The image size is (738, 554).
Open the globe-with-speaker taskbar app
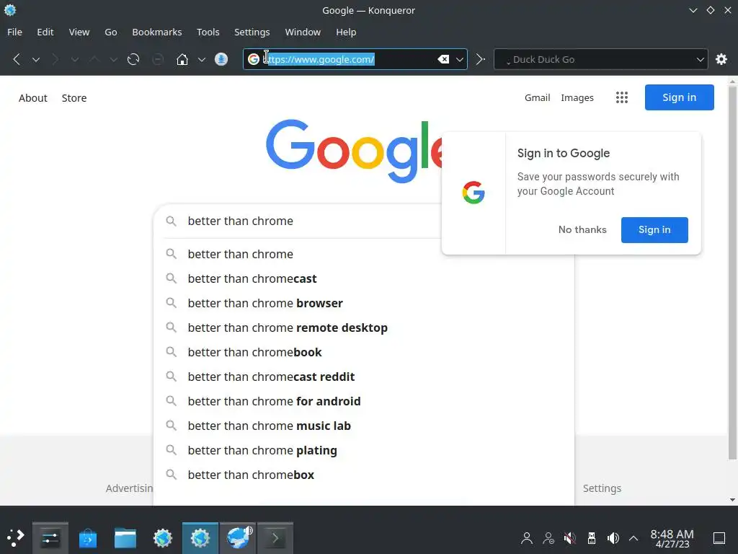pos(238,538)
